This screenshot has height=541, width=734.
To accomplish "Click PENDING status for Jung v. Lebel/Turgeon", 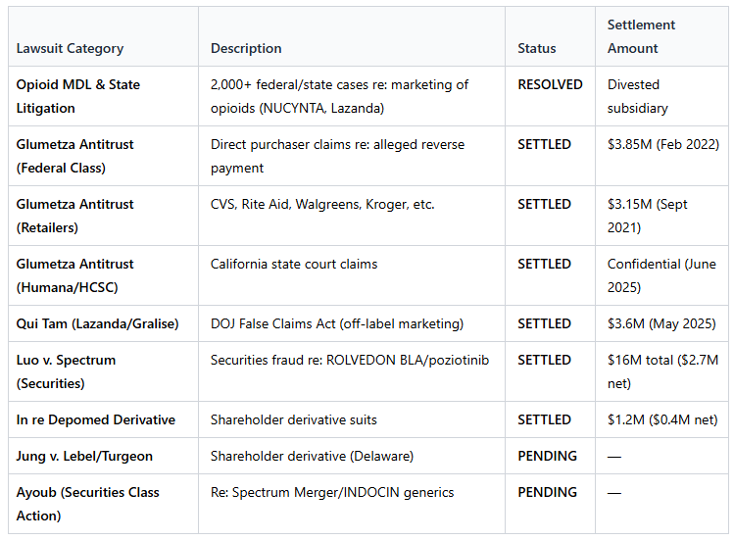I will tap(547, 456).
